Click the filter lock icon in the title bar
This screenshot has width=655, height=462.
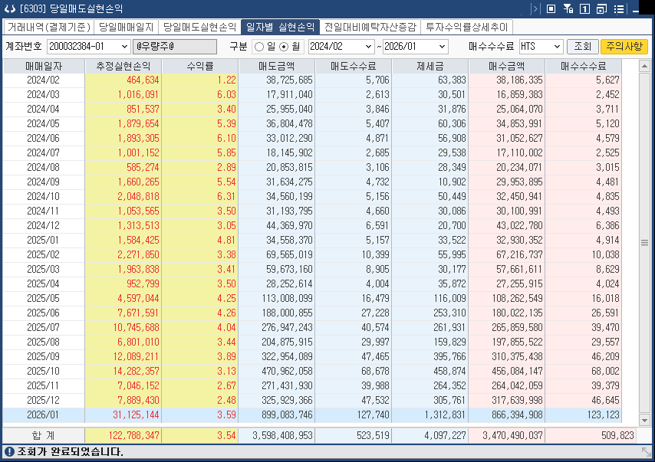click(x=567, y=8)
